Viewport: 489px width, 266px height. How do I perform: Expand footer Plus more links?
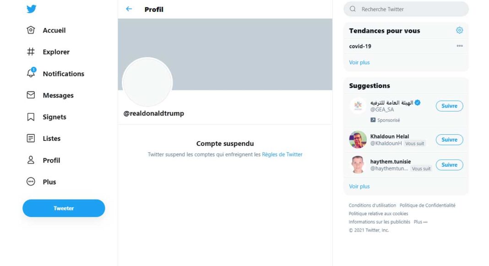[420, 222]
